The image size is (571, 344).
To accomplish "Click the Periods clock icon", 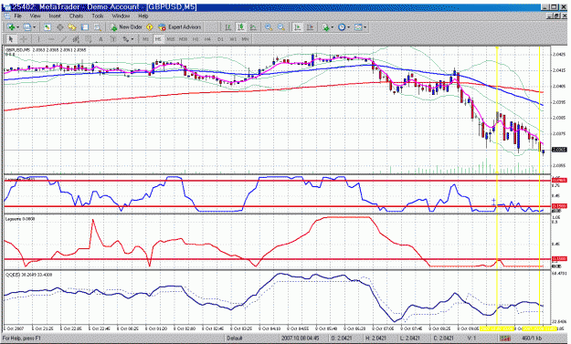I will pos(342,26).
